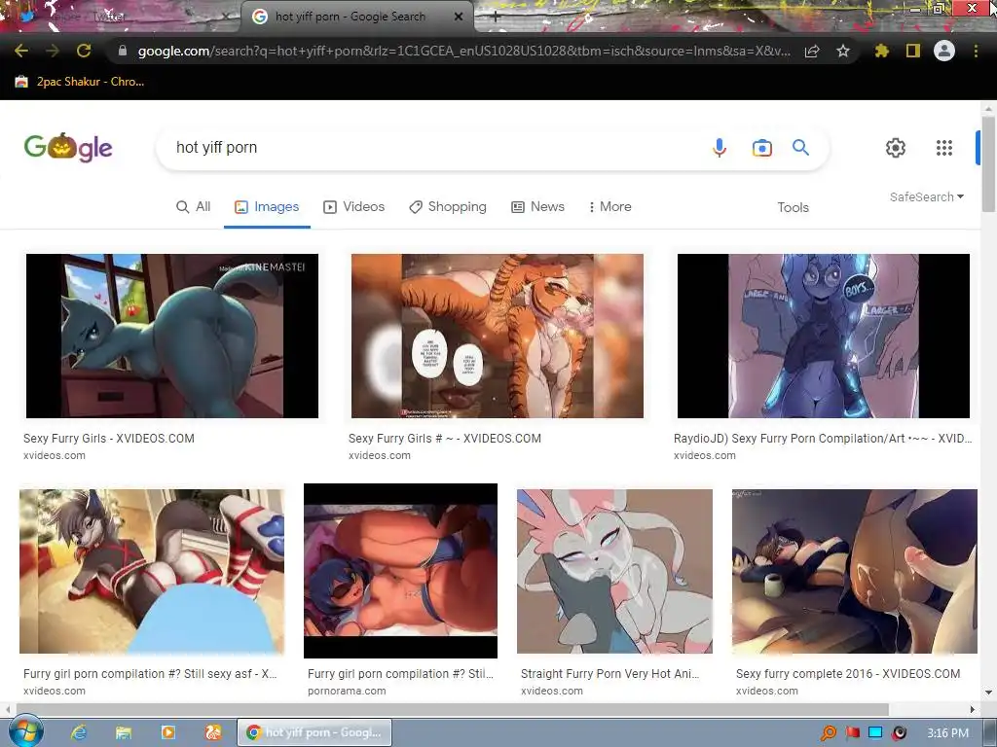The height and width of the screenshot is (747, 997).
Task: Expand the More search categories menu
Action: [609, 207]
